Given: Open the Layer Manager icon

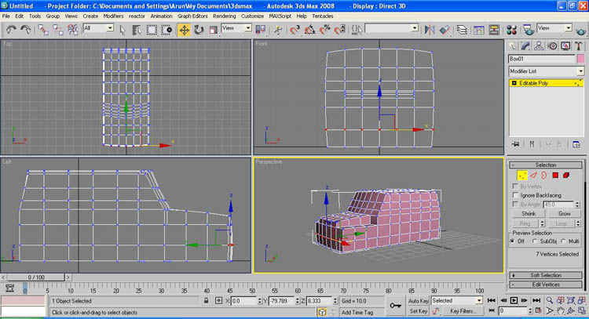Looking at the screenshot, I should point(462,30).
